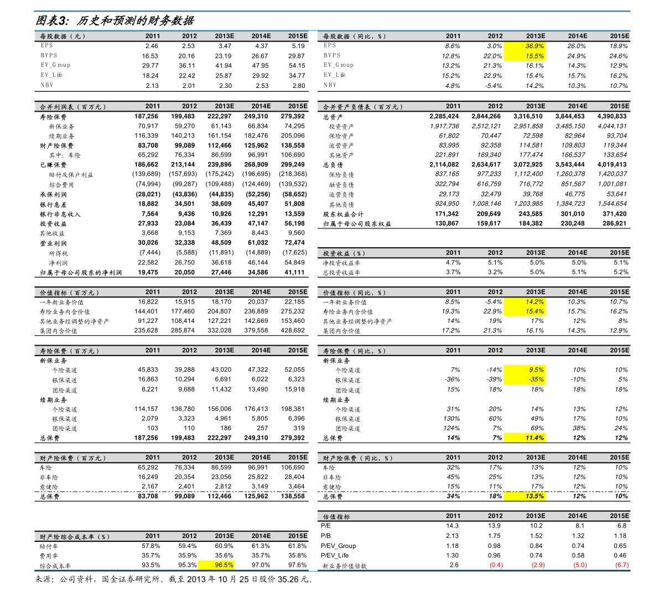Click the title 图表3: 历史和预测的财务数据
This screenshot has width=659, height=595.
point(115,20)
